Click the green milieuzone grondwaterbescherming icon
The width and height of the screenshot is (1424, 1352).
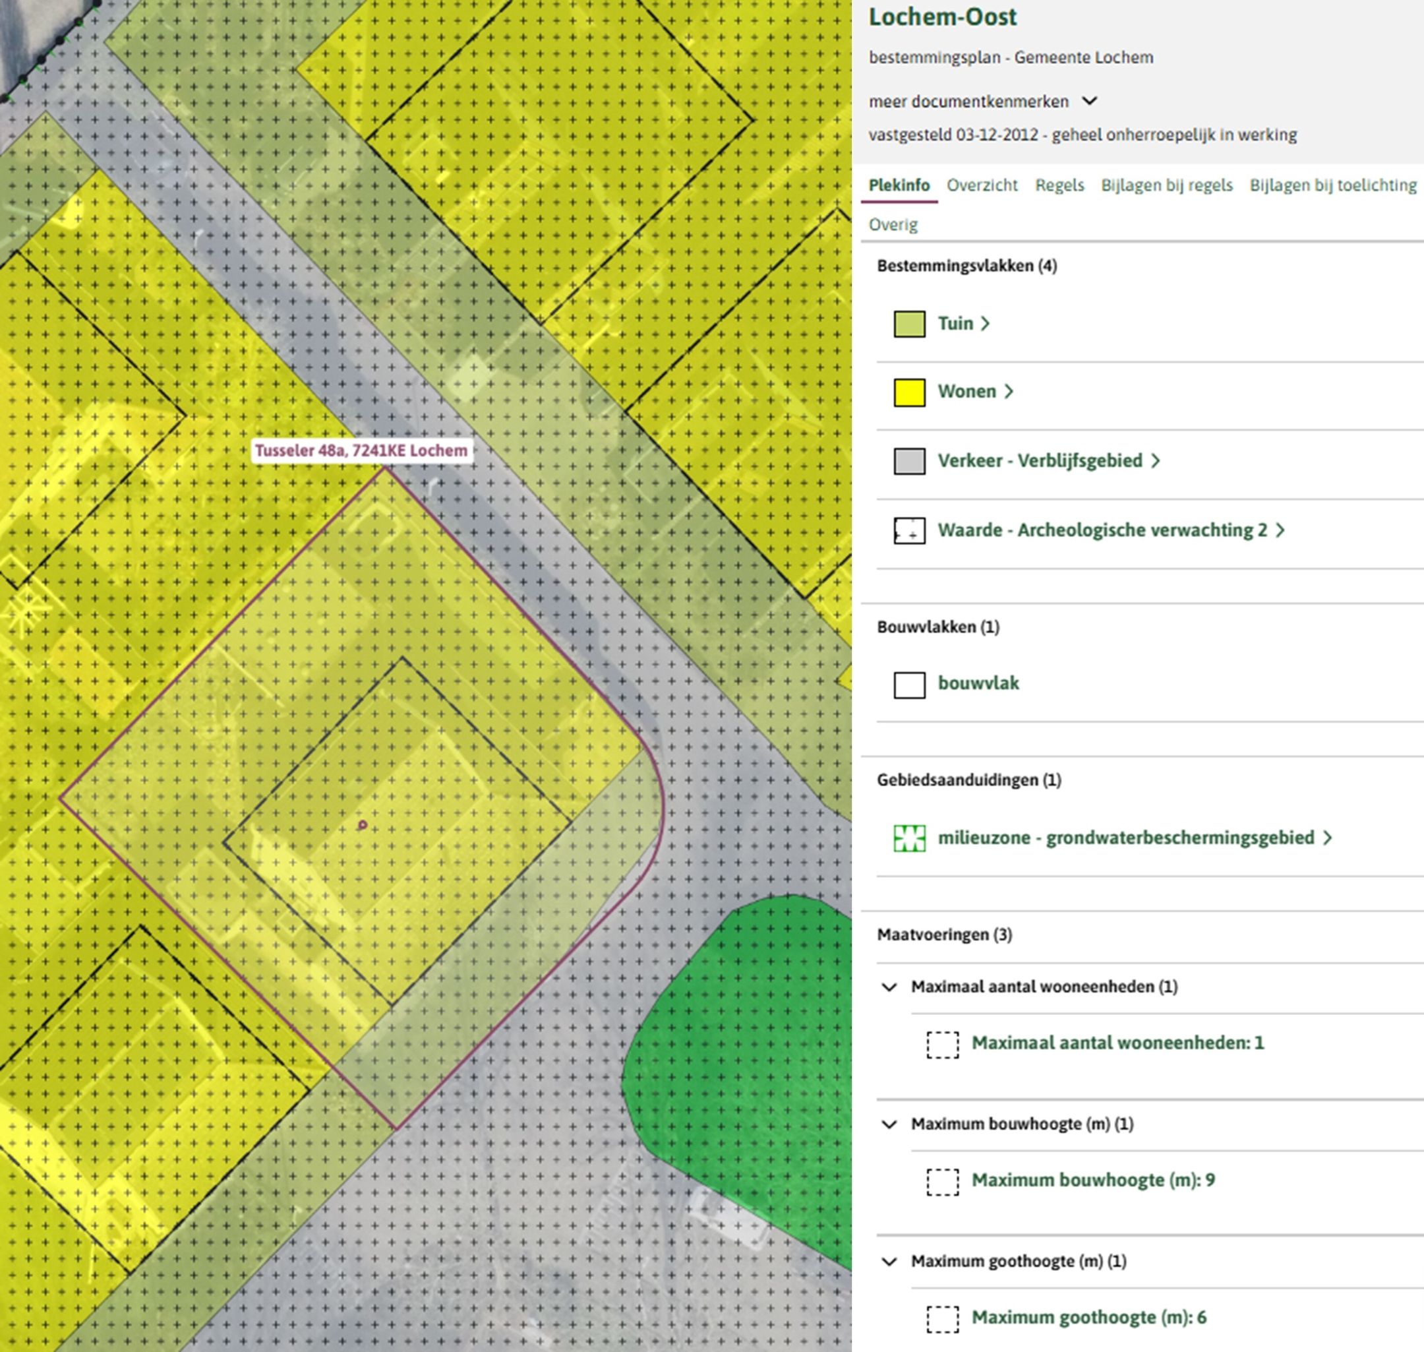[x=909, y=838]
